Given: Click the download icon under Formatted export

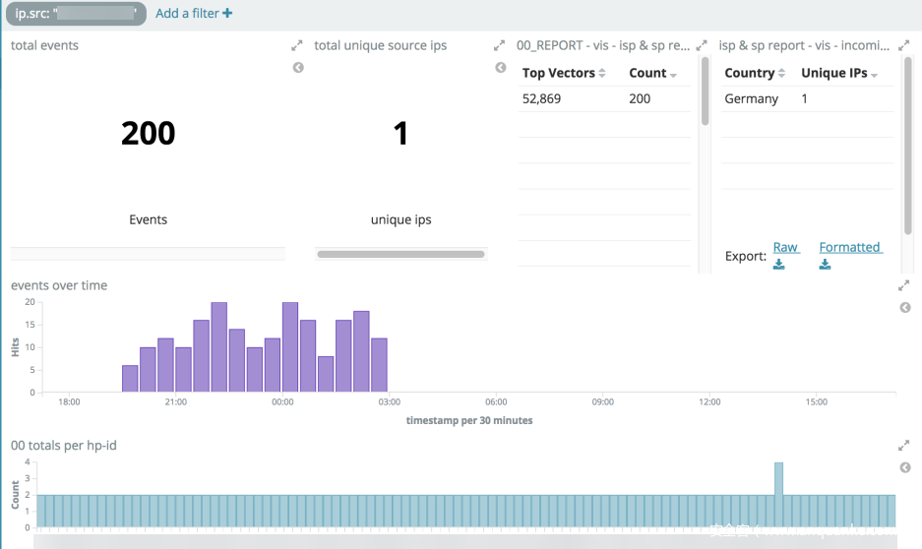Looking at the screenshot, I should tap(825, 265).
